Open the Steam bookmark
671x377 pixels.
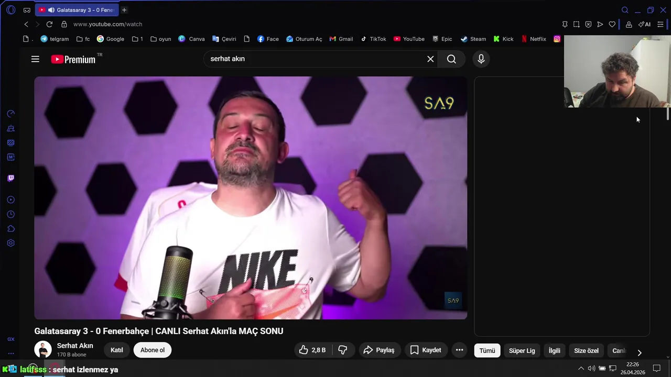[x=473, y=39]
